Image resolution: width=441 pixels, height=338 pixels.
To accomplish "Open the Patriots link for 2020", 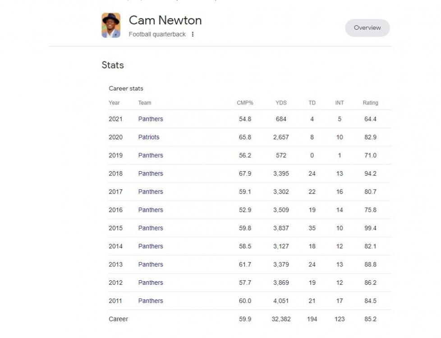I will (149, 137).
